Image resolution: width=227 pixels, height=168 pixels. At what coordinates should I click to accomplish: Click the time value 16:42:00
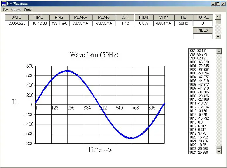[39, 23]
